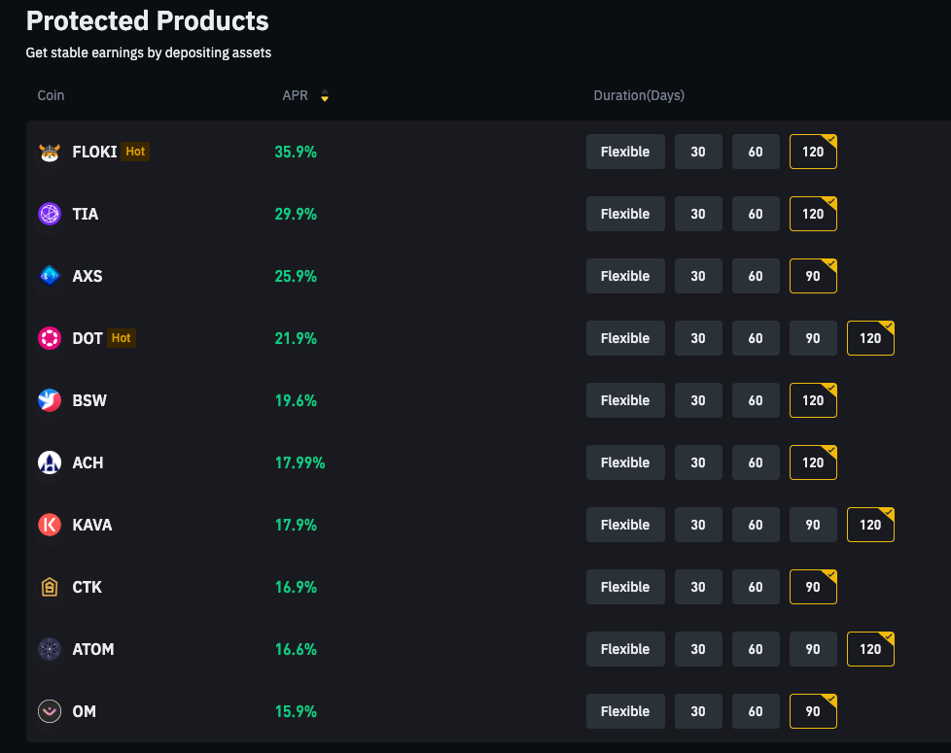Click the BSW coin icon
The width and height of the screenshot is (951, 753).
[49, 400]
